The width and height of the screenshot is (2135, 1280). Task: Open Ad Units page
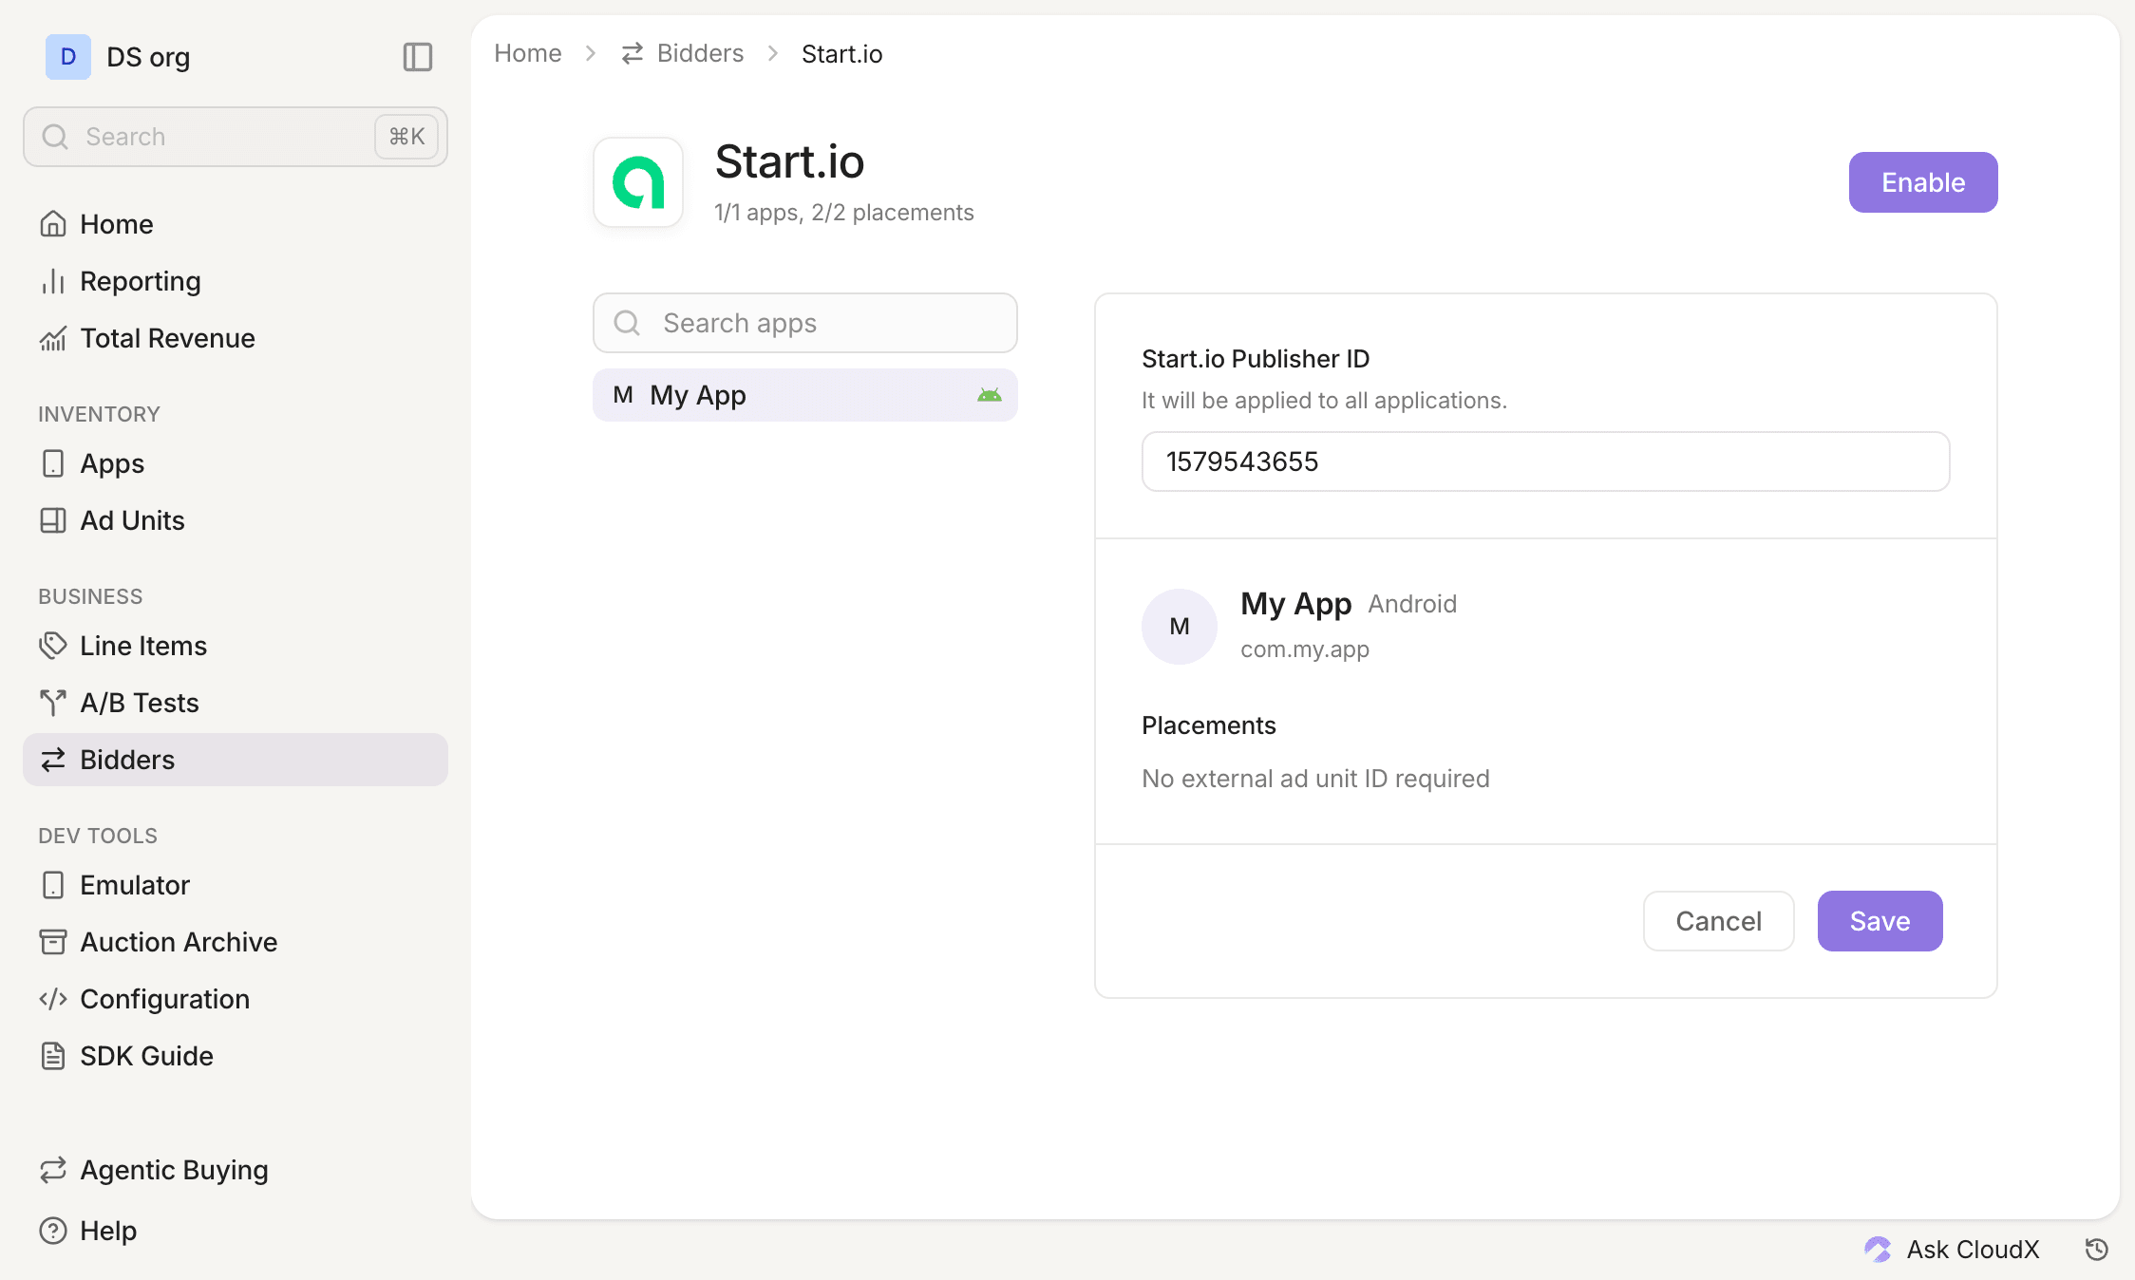point(236,520)
